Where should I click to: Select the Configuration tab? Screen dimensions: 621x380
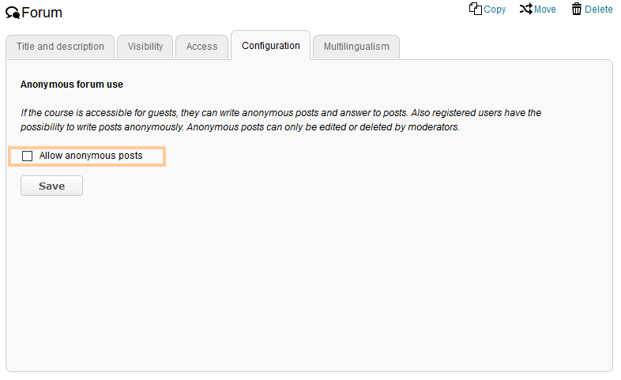pyautogui.click(x=271, y=46)
